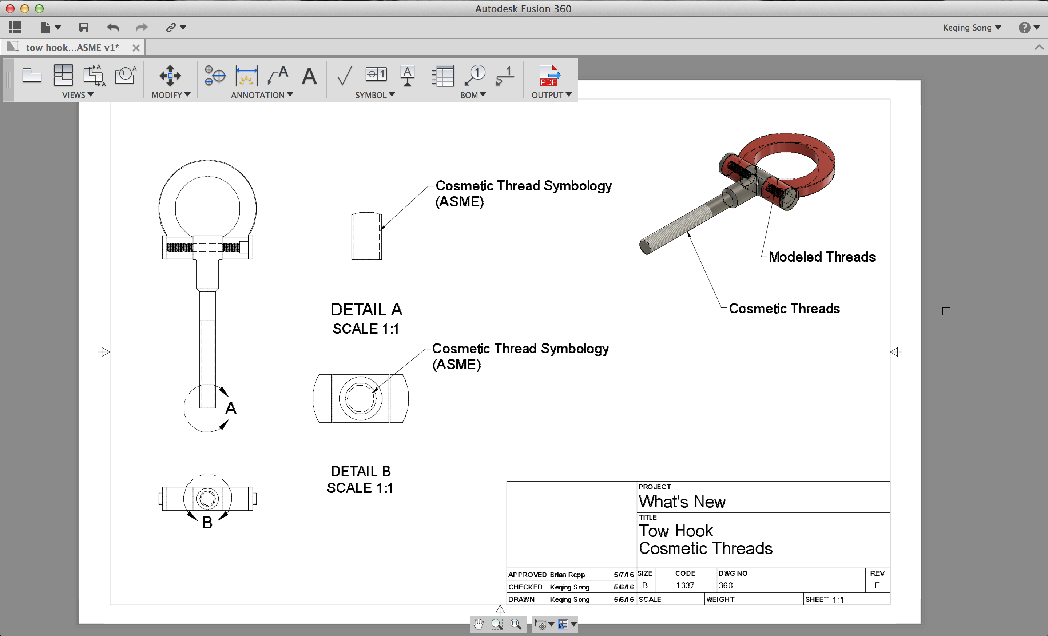The image size is (1048, 636).
Task: Open the data panel grid icon
Action: coord(15,28)
